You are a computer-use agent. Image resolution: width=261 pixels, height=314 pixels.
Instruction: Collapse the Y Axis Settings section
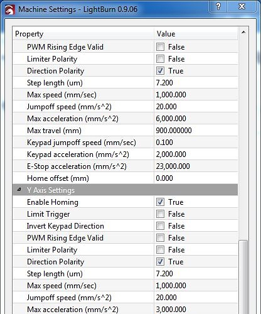click(x=19, y=190)
